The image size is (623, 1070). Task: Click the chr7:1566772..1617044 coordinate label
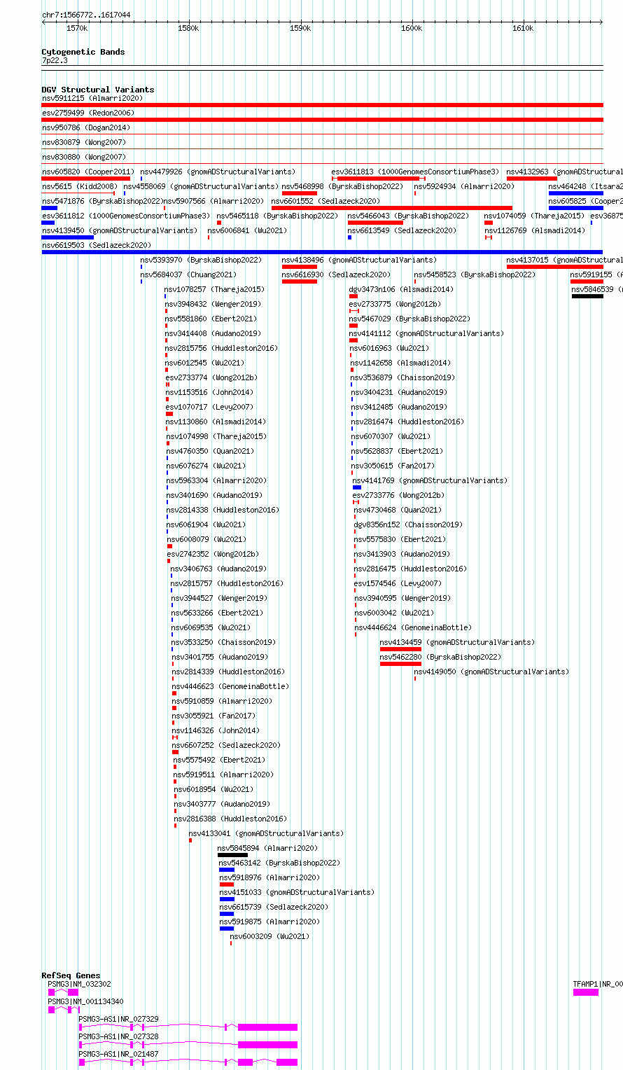click(86, 15)
